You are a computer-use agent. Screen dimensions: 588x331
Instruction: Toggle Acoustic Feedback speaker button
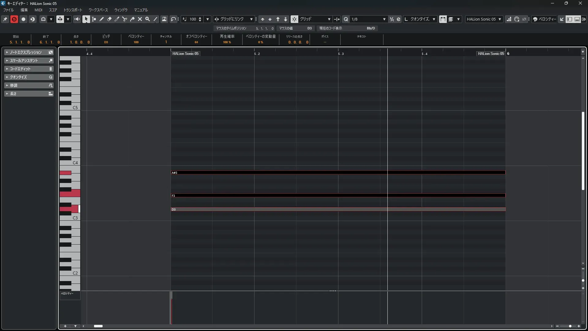[x=77, y=19]
